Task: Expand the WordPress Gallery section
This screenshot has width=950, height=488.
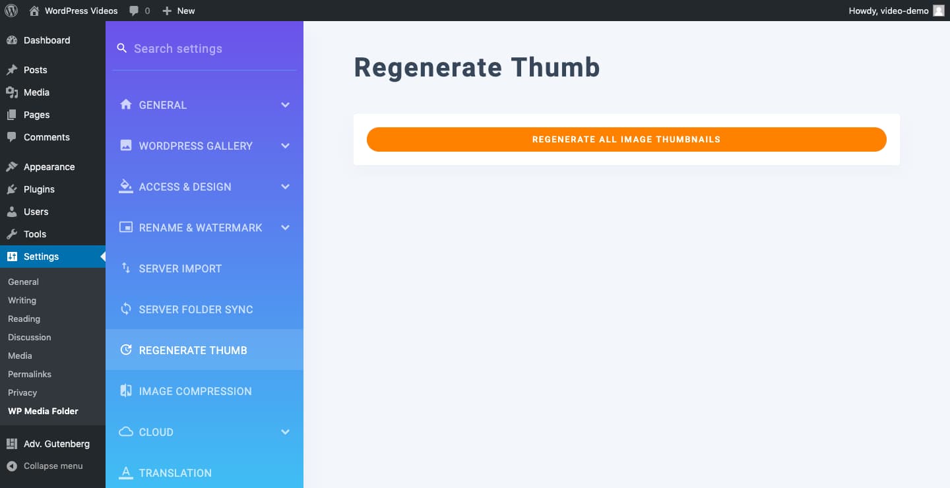Action: click(285, 146)
